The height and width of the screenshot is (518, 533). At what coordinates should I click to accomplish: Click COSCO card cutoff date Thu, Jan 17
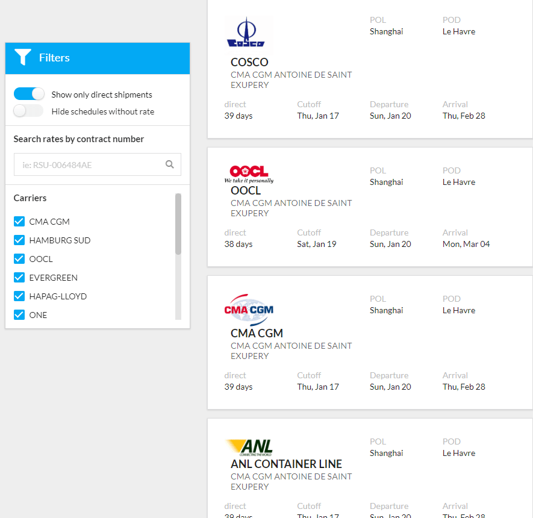click(318, 116)
